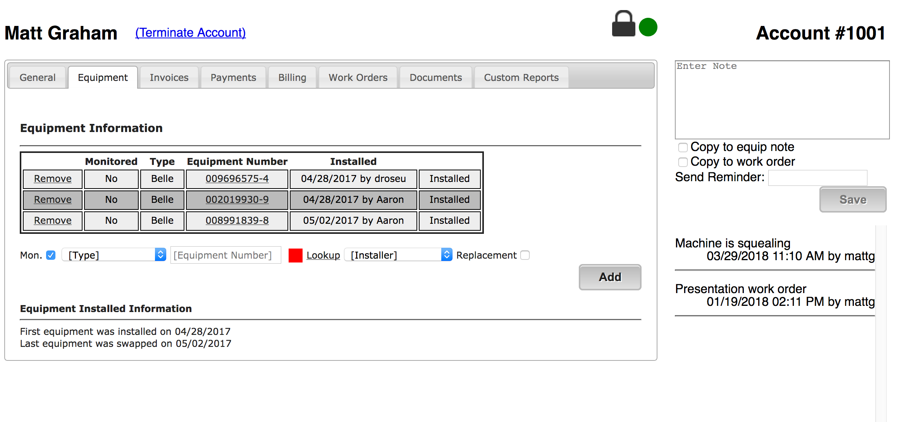Open the [Installer] dropdown
Screen dimensions: 905x422
point(398,255)
